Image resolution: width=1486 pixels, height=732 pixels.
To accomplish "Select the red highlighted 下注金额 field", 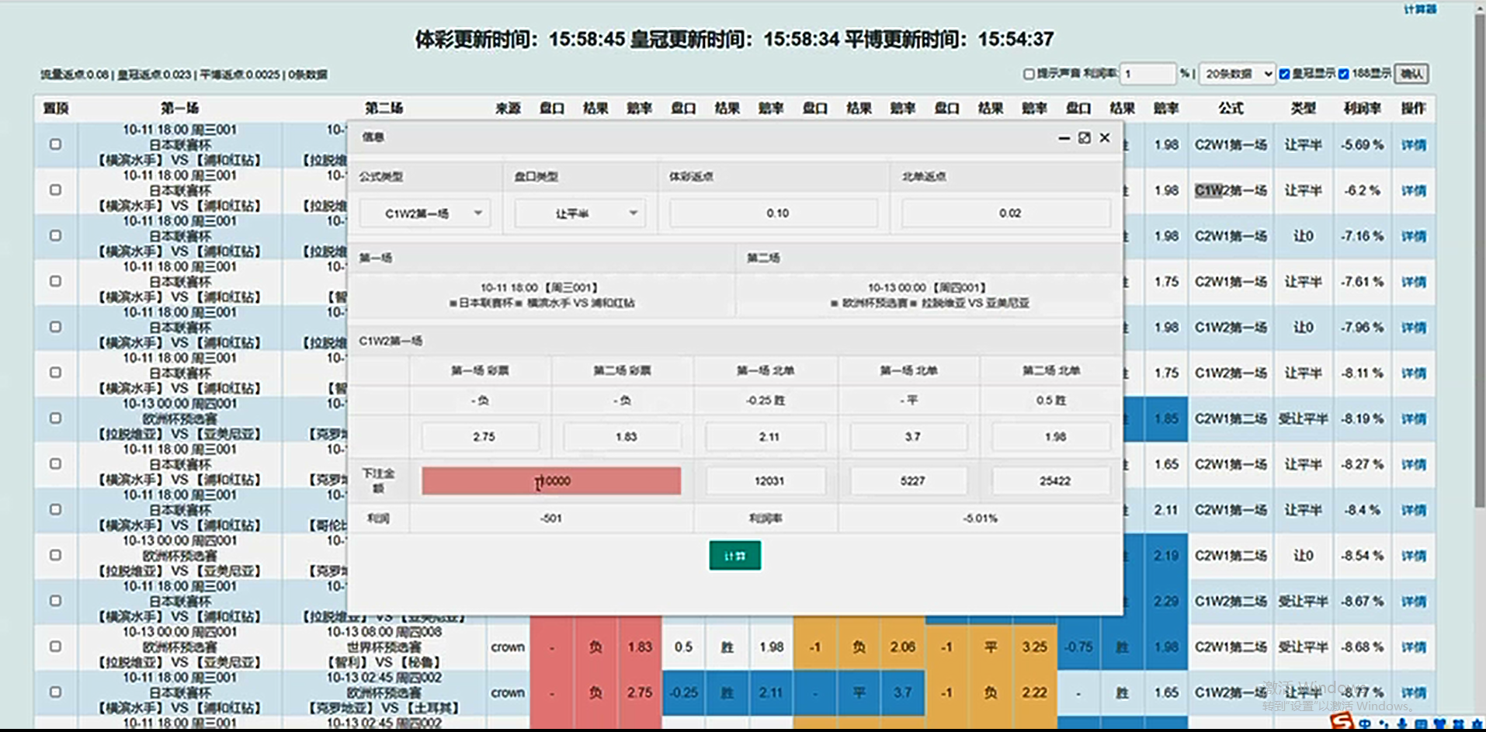I will click(551, 480).
